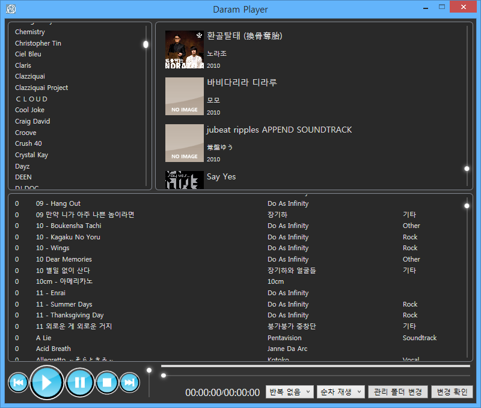
Task: Click the 관리 폴더 변경 button
Action: pos(398,392)
